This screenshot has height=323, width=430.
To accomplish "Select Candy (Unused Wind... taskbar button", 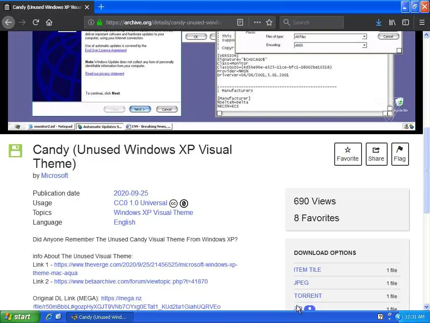I will coord(100,317).
